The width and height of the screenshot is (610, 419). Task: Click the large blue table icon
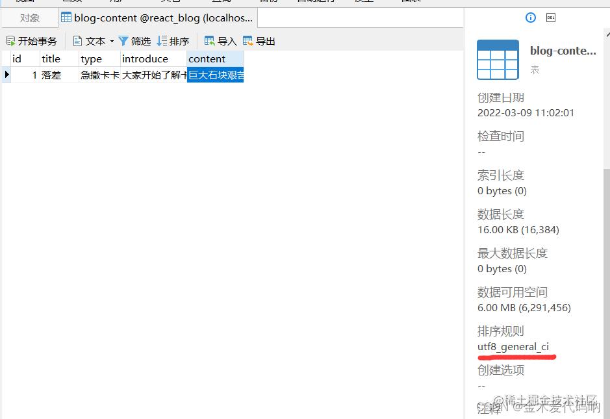click(498, 59)
